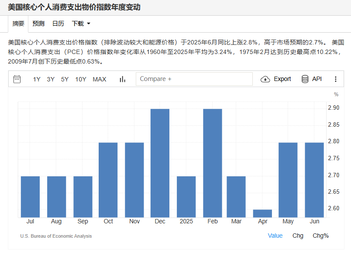The image size is (351, 256).
Task: Click the Oct bar in the chart
Action: (108, 180)
